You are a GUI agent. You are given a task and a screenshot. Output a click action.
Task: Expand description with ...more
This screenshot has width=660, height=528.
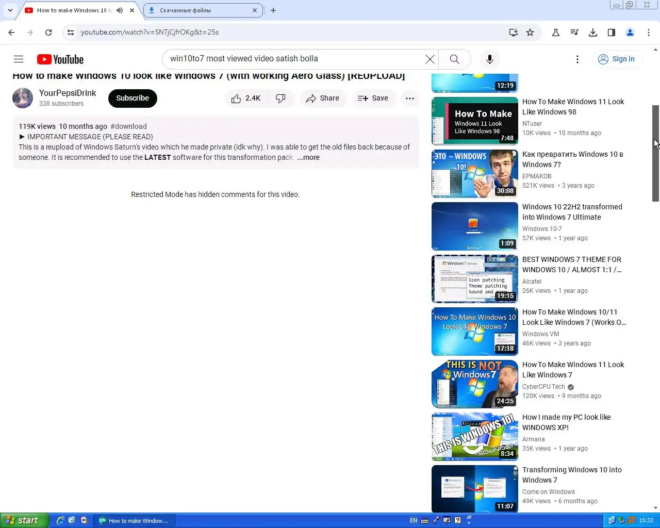click(308, 157)
